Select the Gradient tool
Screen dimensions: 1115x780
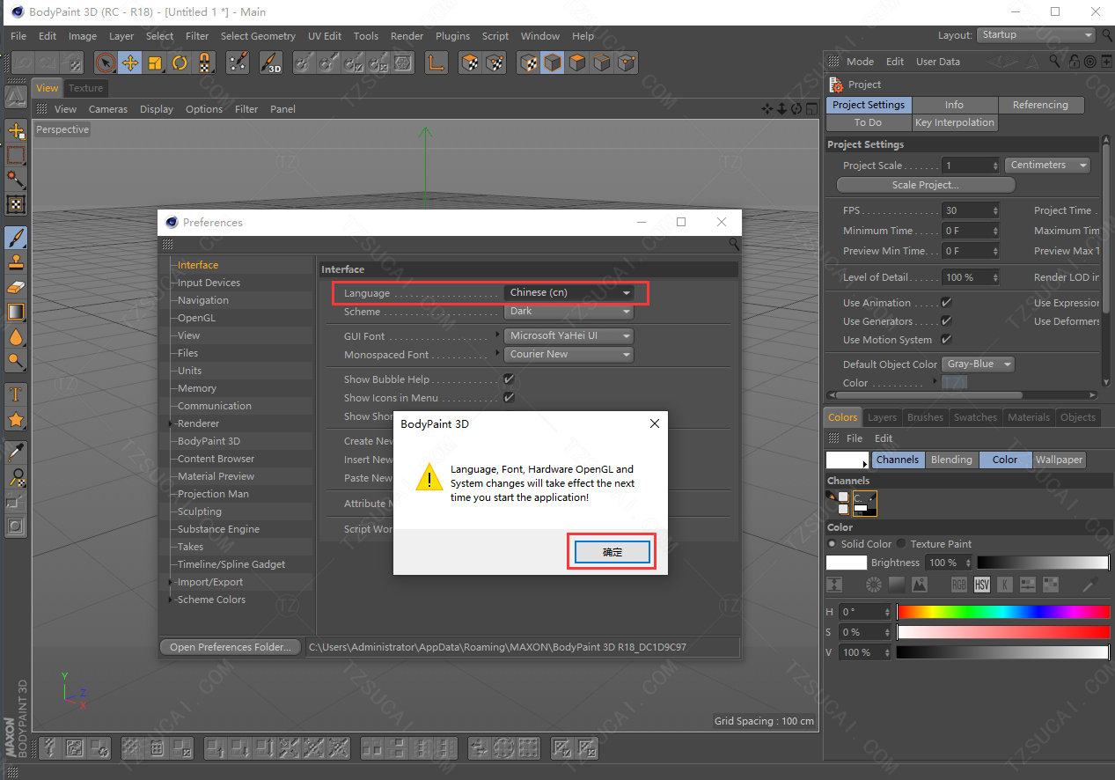16,312
